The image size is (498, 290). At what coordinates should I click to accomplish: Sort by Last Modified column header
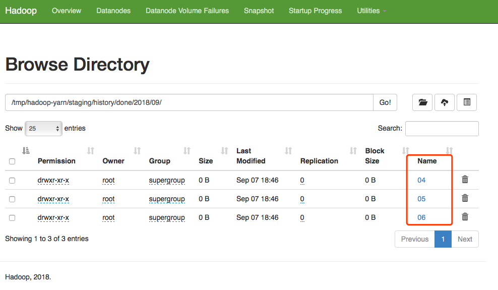pyautogui.click(x=251, y=156)
